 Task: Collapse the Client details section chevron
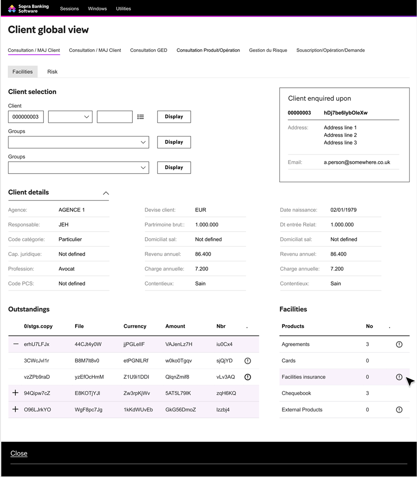pyautogui.click(x=106, y=193)
